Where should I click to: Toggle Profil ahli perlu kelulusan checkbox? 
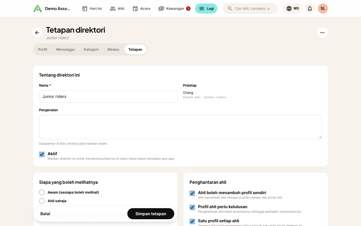tap(192, 207)
